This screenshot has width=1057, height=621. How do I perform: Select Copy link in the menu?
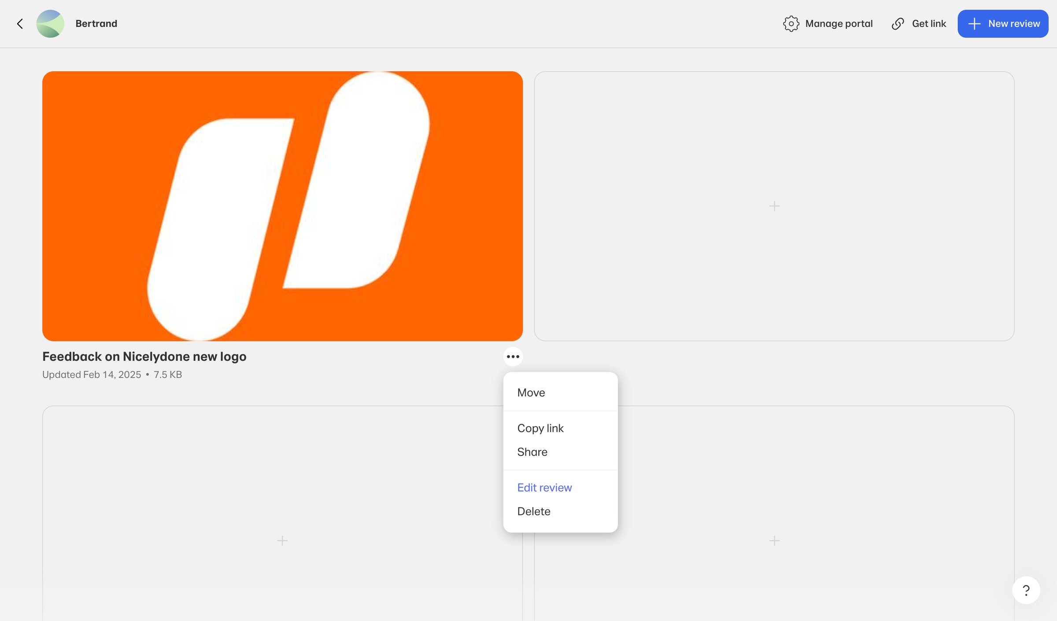[x=560, y=428]
